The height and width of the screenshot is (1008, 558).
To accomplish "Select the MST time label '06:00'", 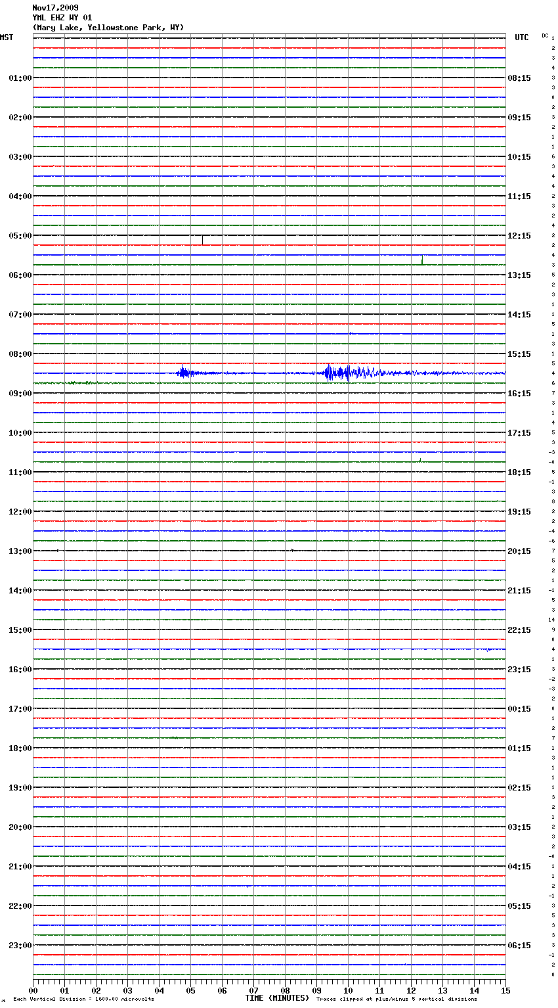I will (20, 275).
